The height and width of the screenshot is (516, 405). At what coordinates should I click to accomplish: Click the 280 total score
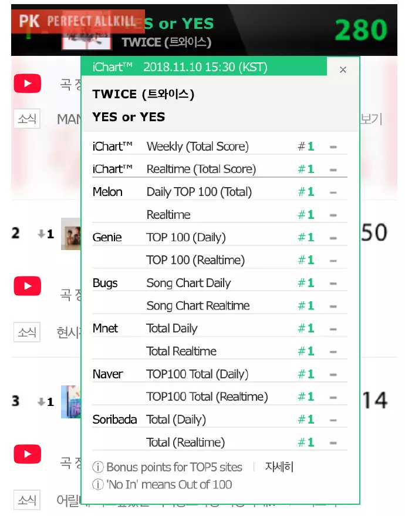361,30
